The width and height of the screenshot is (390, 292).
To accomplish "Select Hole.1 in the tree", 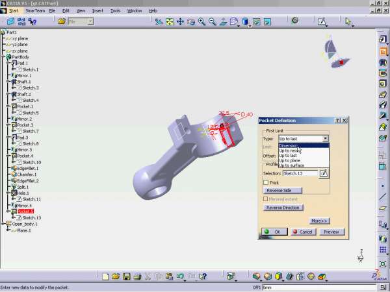I will click(x=23, y=193).
